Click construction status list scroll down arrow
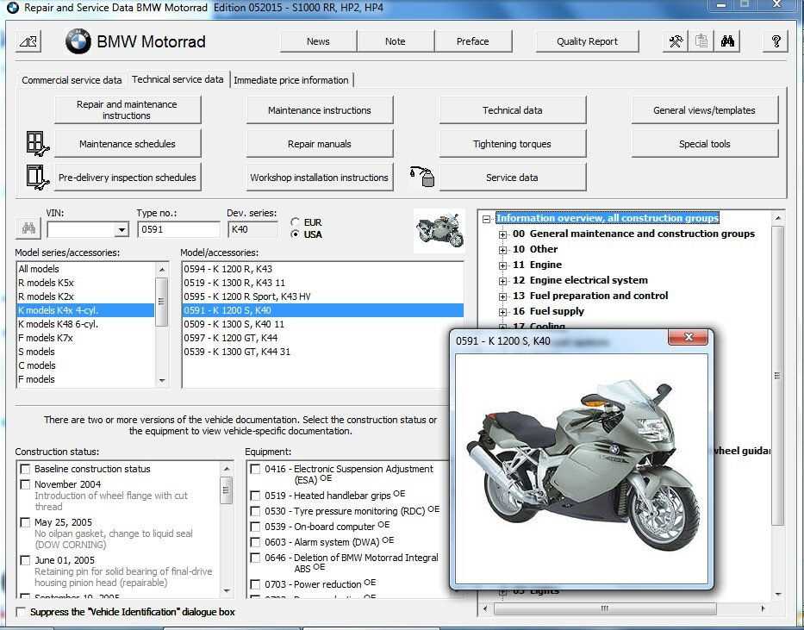804x630 pixels. click(x=226, y=591)
